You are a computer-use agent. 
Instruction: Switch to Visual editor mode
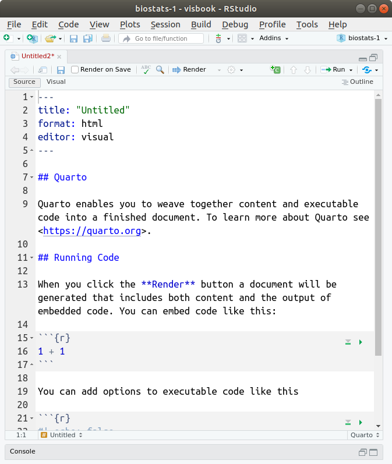[56, 82]
